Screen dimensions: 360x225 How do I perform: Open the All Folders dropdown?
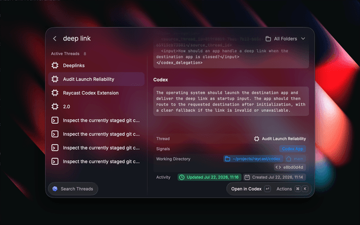pos(285,39)
